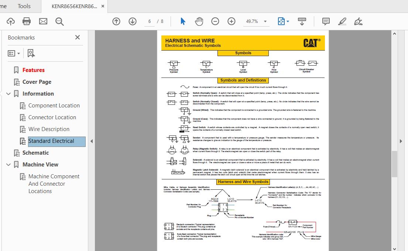
Task: Click the yellow Symbols heading box
Action: click(x=243, y=53)
